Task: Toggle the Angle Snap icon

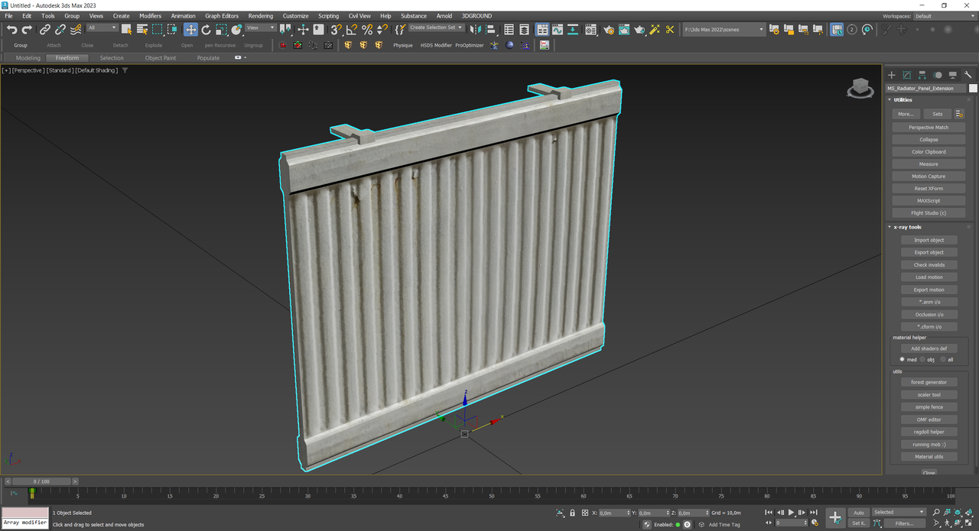Action: pyautogui.click(x=351, y=30)
